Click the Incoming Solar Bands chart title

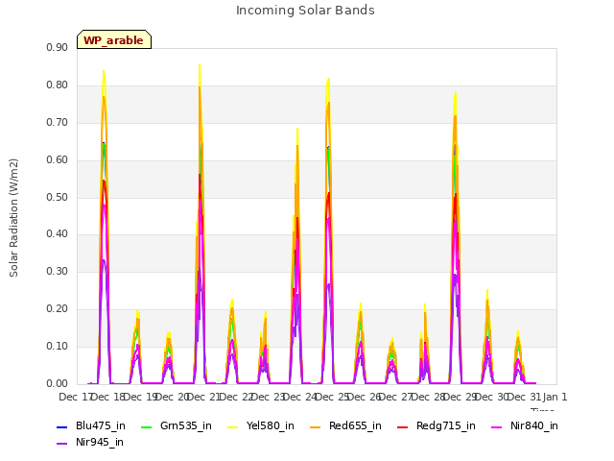tap(305, 11)
